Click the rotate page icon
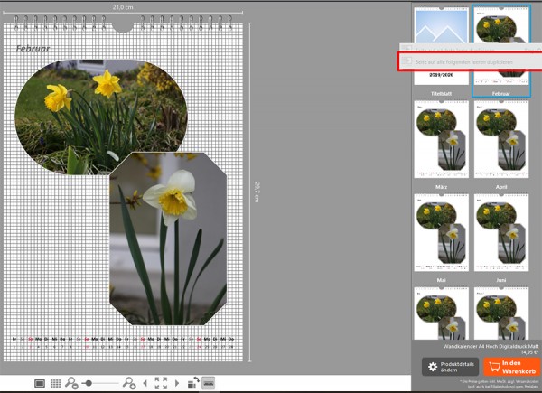Image resolution: width=542 pixels, height=393 pixels. [192, 383]
